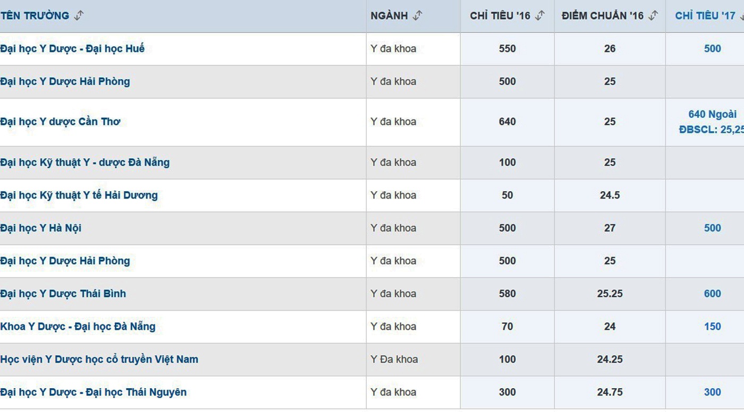The height and width of the screenshot is (412, 744).
Task: Click the CHỈ TIÊU '17 sort arrow icon
Action: click(x=741, y=16)
